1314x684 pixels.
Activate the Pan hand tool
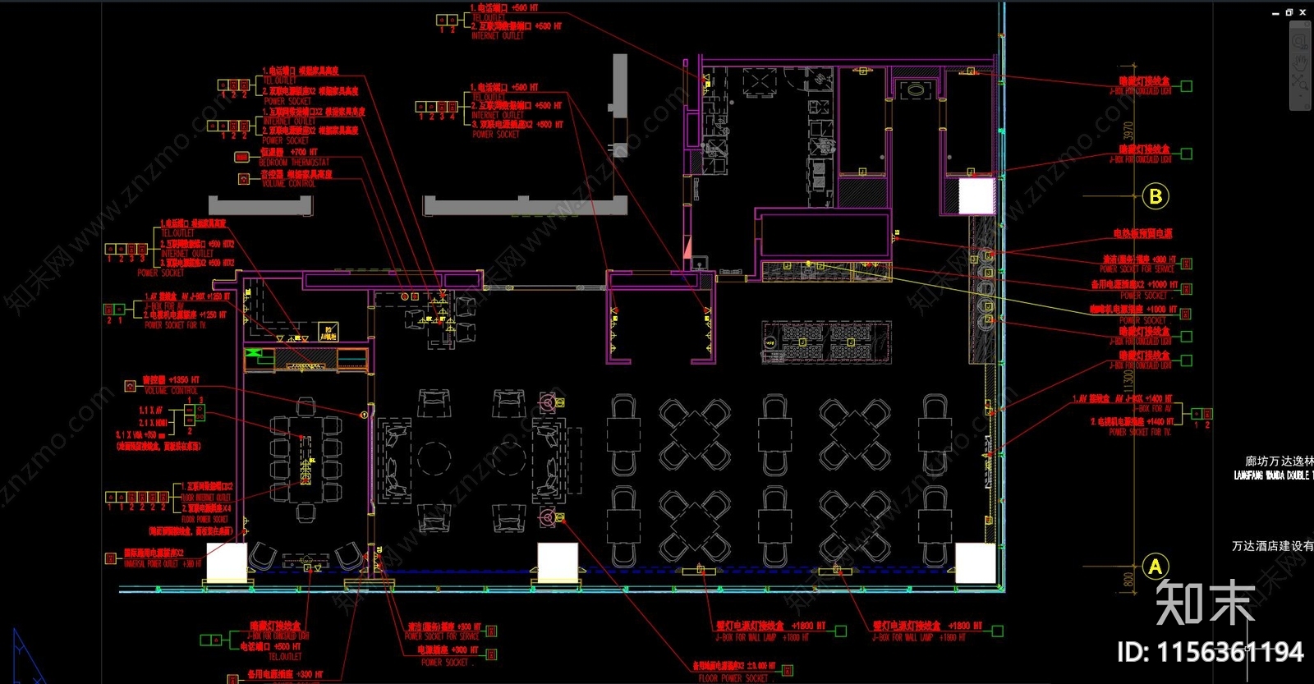(x=1300, y=64)
